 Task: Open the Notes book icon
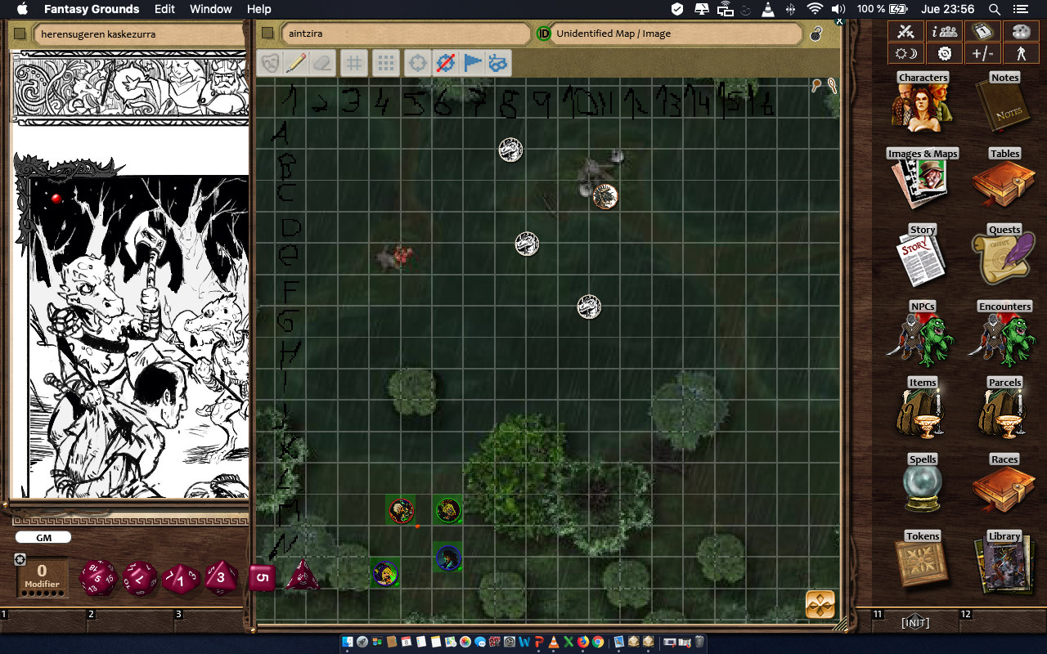click(x=1004, y=102)
